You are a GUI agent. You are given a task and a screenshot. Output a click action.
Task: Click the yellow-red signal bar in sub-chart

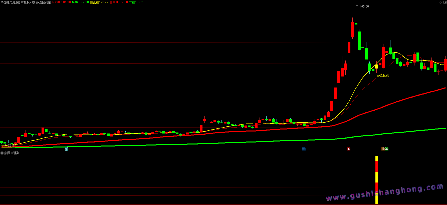click(376, 179)
